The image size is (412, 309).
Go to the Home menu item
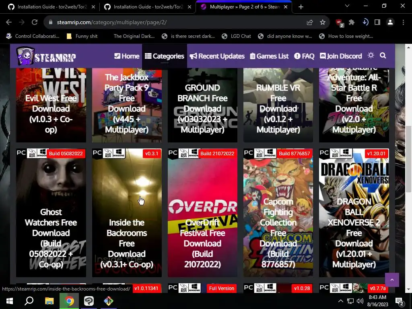point(127,56)
